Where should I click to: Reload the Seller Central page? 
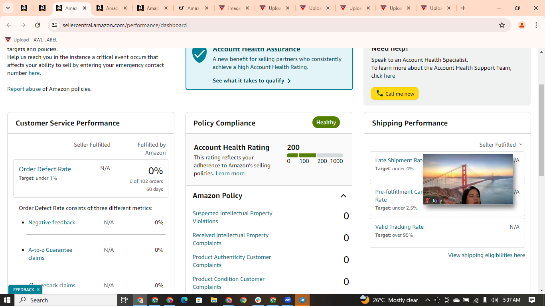coord(38,25)
